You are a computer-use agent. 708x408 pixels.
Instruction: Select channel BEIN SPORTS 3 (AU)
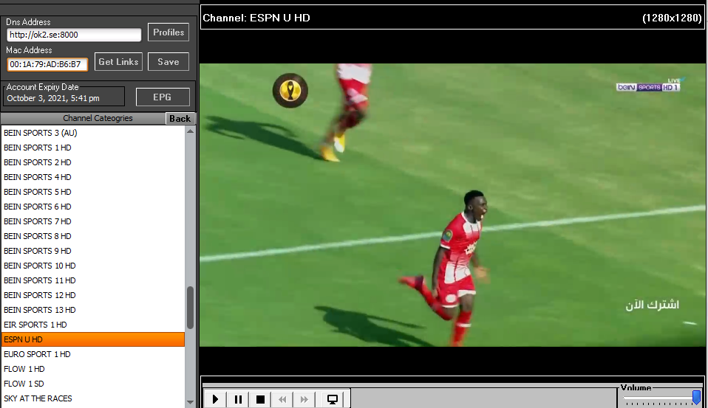93,133
